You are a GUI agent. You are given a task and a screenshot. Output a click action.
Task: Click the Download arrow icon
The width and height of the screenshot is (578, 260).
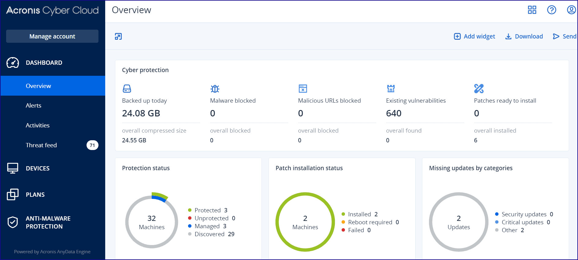pyautogui.click(x=508, y=37)
